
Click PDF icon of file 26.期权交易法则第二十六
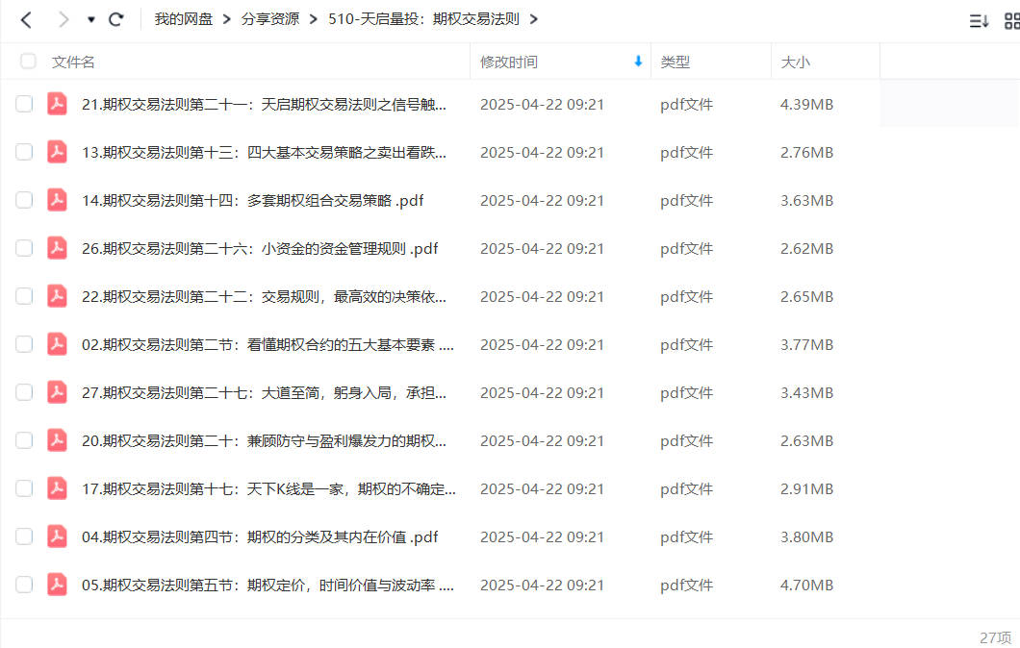click(57, 248)
